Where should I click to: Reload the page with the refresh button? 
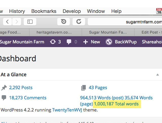point(79,22)
